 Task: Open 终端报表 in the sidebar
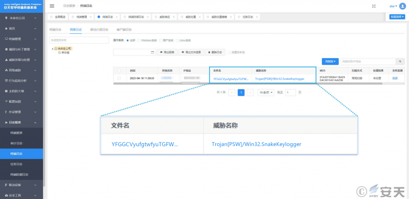coord(16,133)
